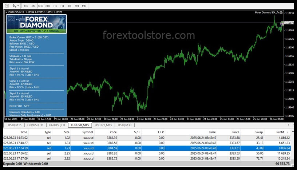Viewport: 297px width, 170px height.
Task: Sort history by open Time column
Action: (16, 132)
